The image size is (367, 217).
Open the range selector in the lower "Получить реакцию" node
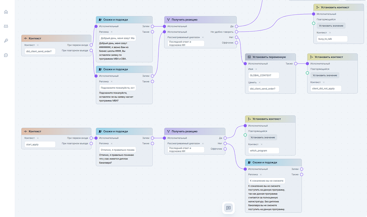pos(186,150)
